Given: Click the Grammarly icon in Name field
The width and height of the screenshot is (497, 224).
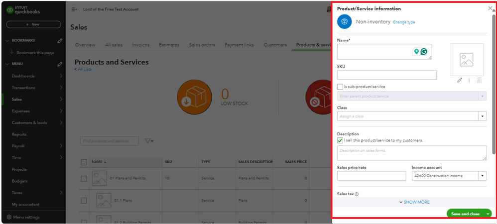Looking at the screenshot, I should pos(424,52).
